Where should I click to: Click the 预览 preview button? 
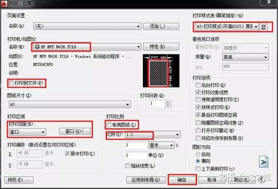click(x=19, y=180)
